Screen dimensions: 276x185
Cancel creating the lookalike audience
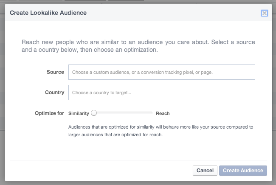[x=205, y=171]
